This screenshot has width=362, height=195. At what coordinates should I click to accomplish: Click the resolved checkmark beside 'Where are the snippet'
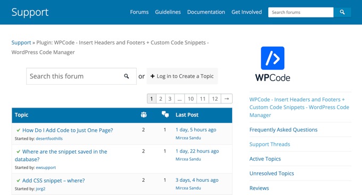coord(18,152)
